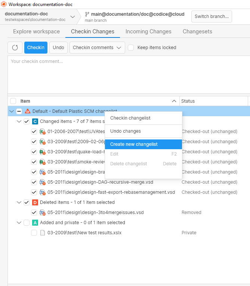Select 05-2011\design\design-DAG-recursive-merge.vsd row
This screenshot has width=250, height=286.
tap(129, 182)
